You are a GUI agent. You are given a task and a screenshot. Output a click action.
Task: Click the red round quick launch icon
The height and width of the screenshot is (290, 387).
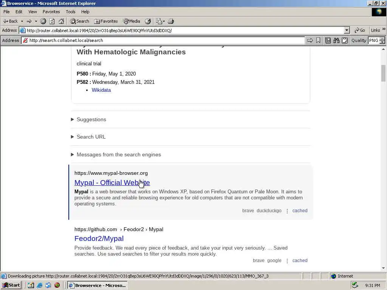pyautogui.click(x=57, y=285)
